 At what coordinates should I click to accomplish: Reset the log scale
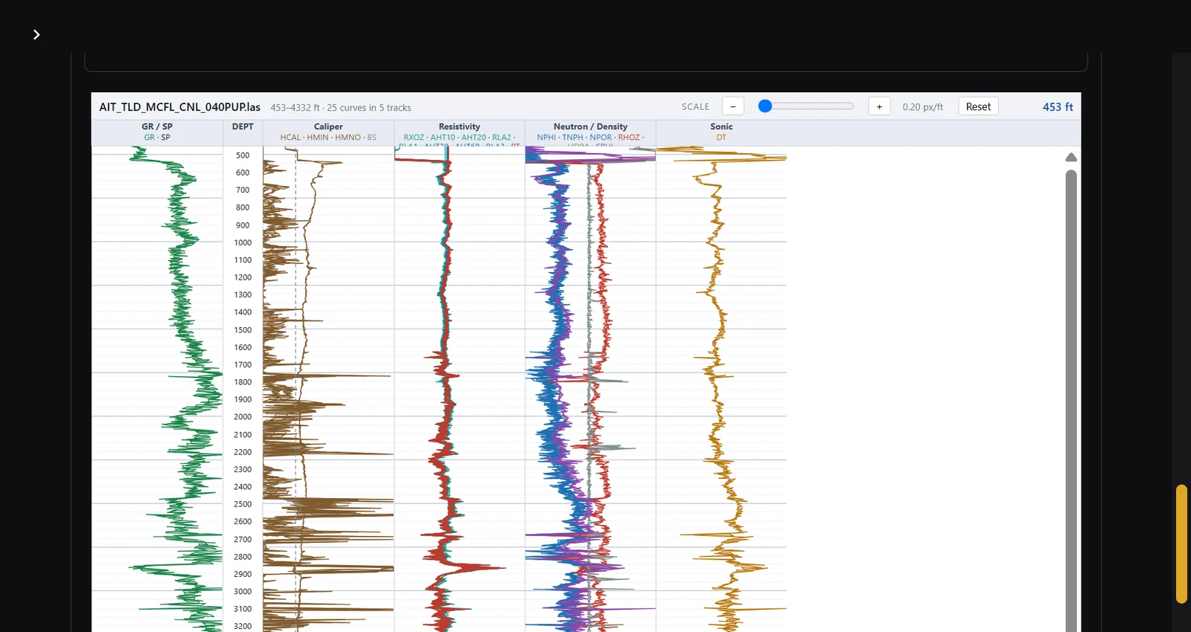[978, 106]
